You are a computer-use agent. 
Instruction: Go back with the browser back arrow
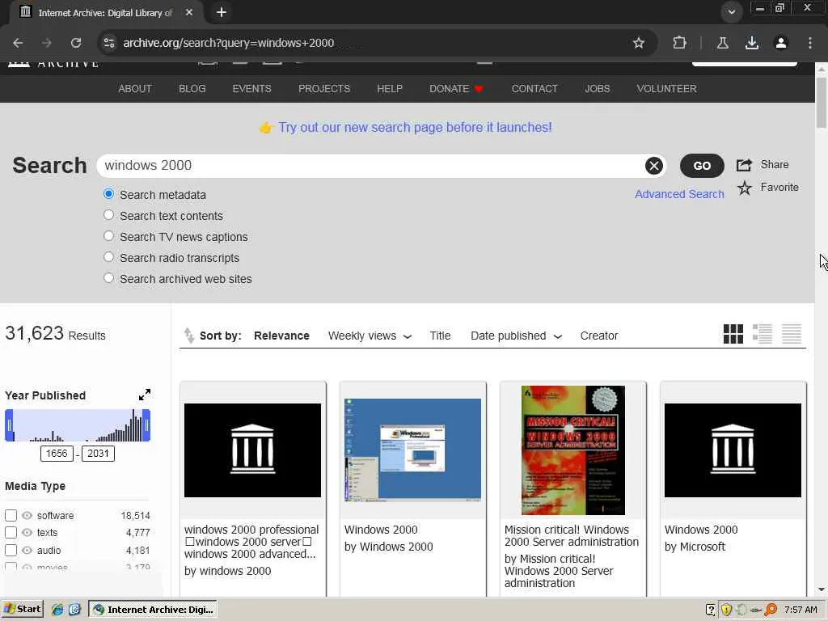(18, 43)
